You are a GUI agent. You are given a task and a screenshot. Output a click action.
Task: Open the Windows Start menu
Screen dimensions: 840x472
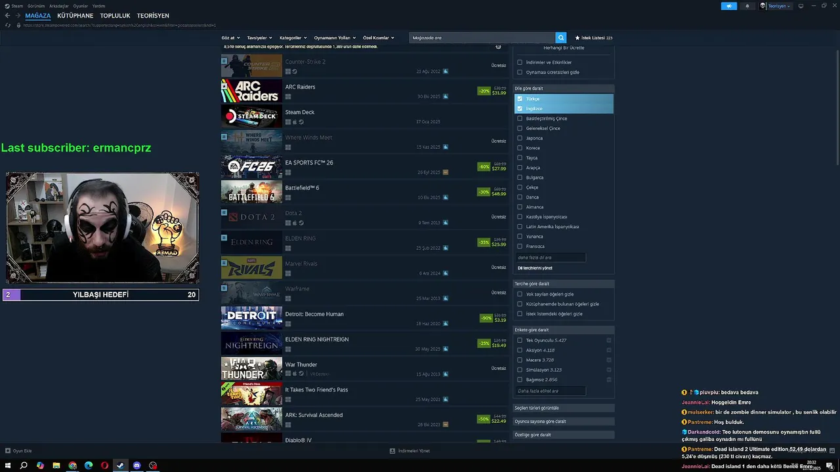tap(8, 465)
